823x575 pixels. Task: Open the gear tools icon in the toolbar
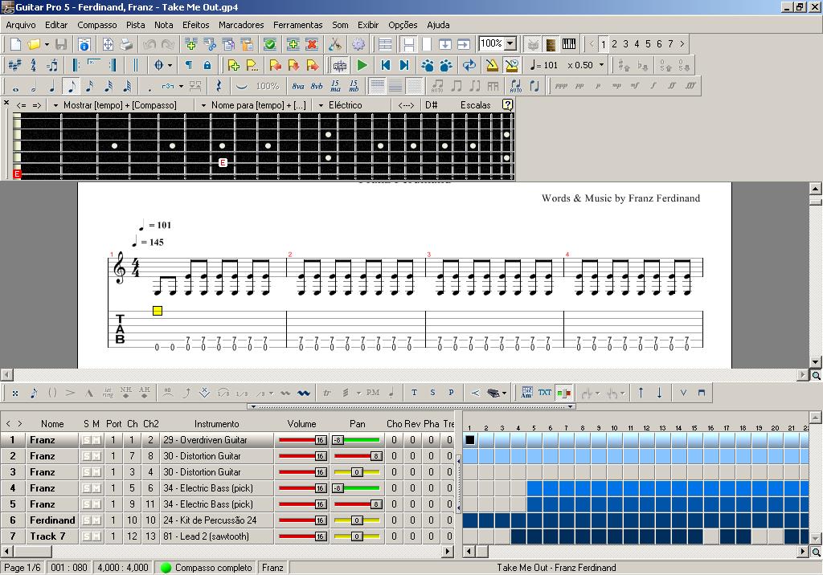point(358,45)
